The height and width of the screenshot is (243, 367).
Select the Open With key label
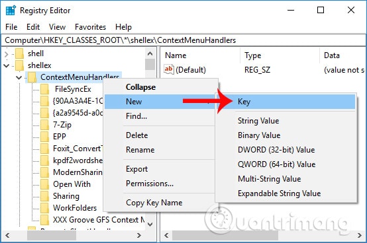(72, 184)
